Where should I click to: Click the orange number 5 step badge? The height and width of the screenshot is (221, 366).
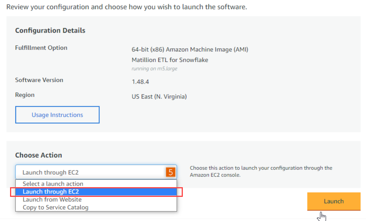pos(171,172)
